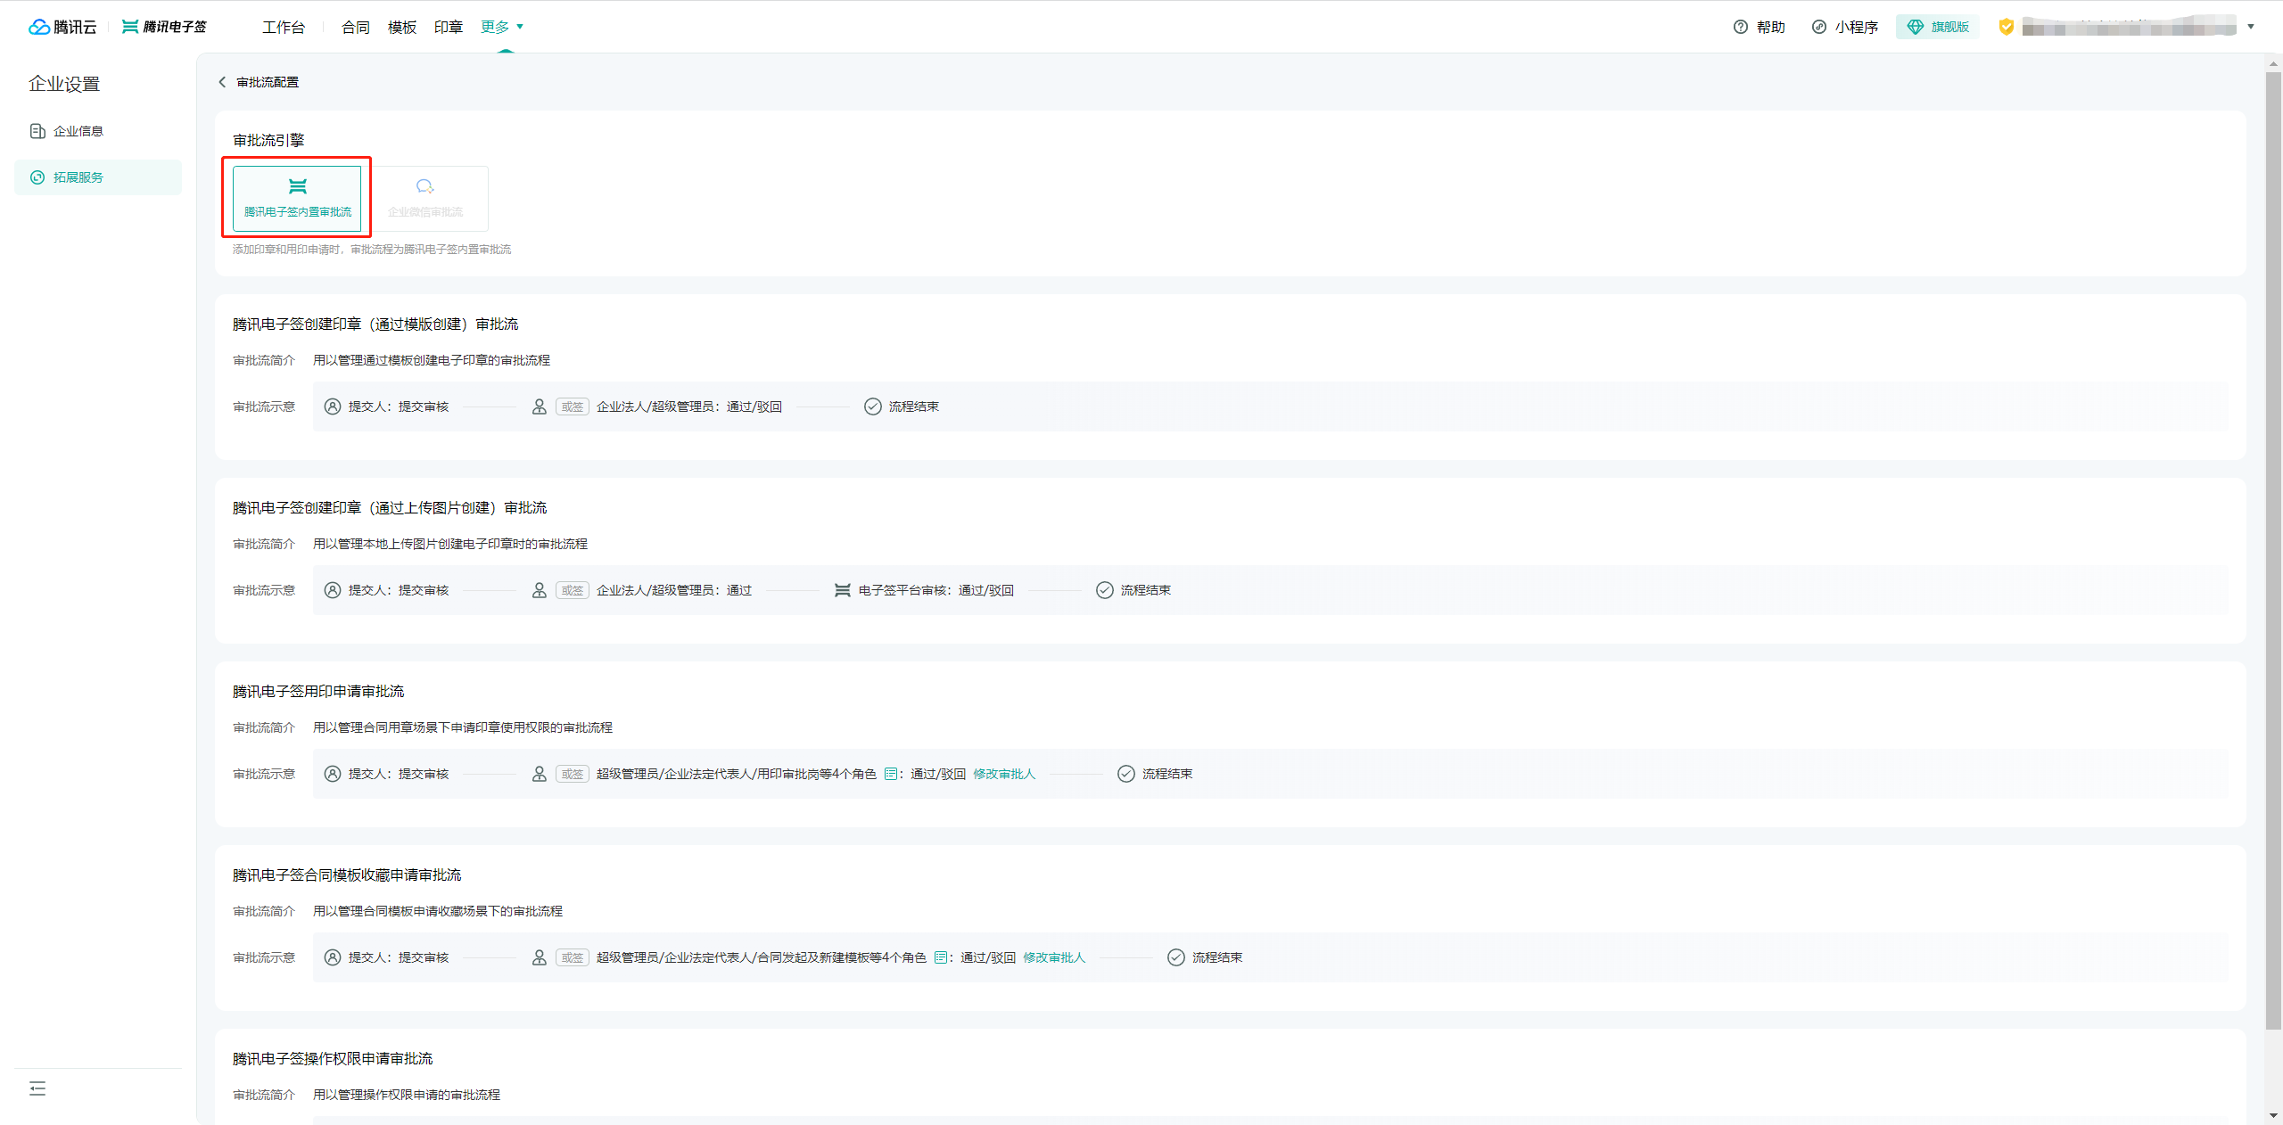Click 修改审批人 in 用印申请审批流
2283x1125 pixels.
(1004, 774)
